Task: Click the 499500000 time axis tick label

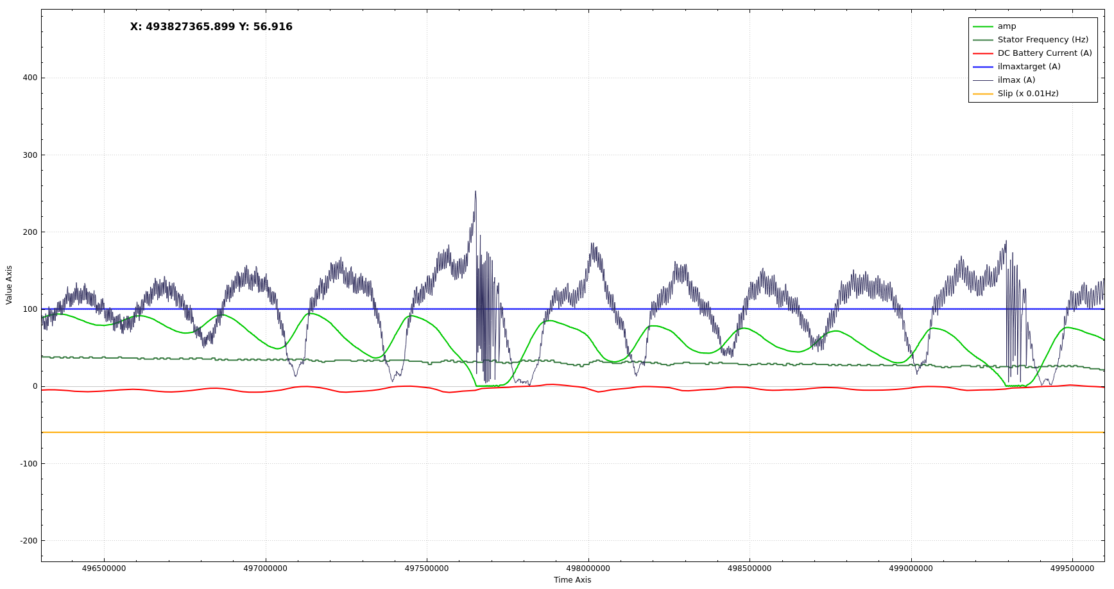Action: tap(1072, 568)
